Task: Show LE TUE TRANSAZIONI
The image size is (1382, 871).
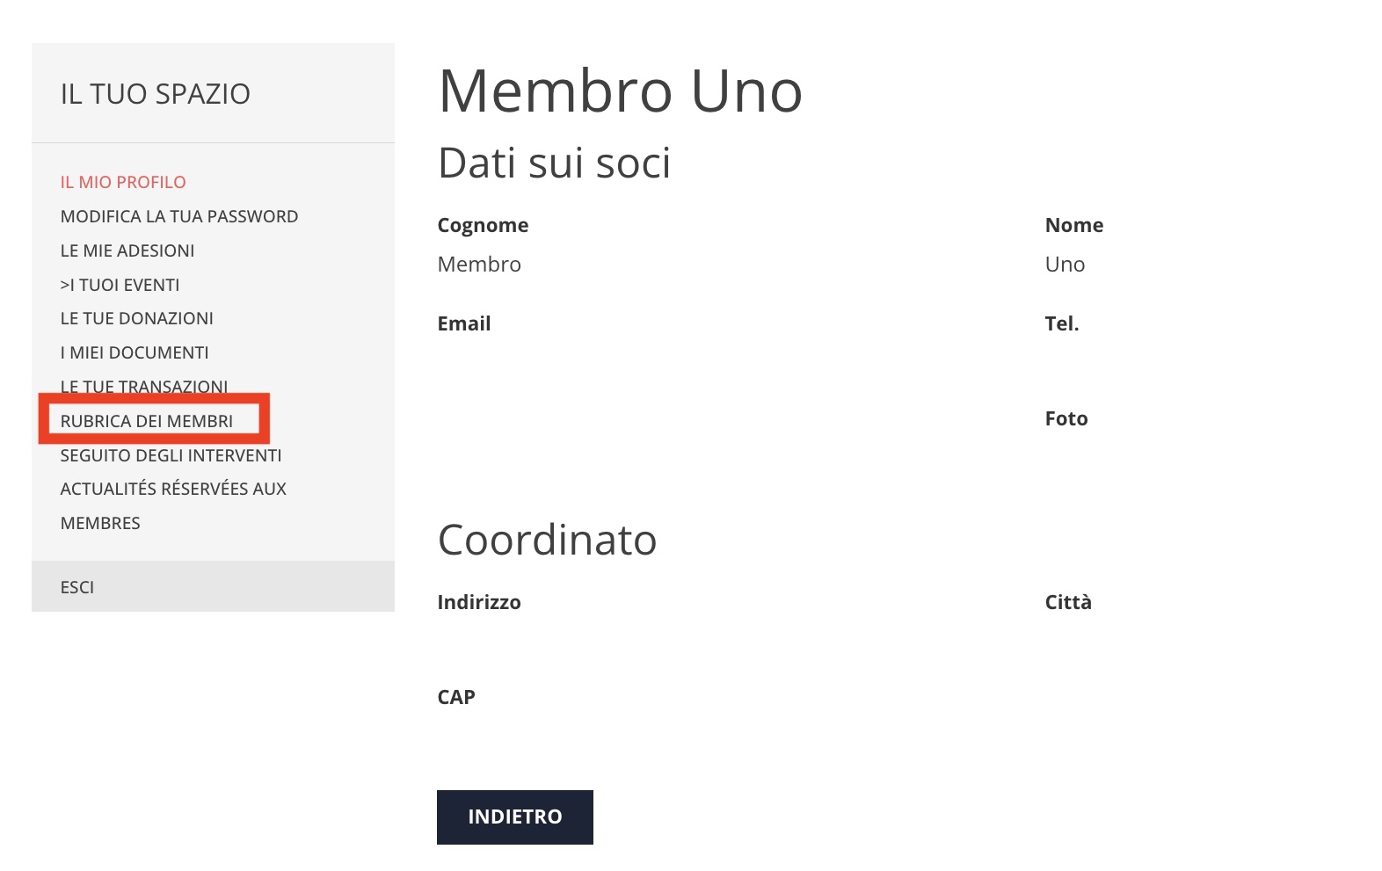Action: [144, 387]
